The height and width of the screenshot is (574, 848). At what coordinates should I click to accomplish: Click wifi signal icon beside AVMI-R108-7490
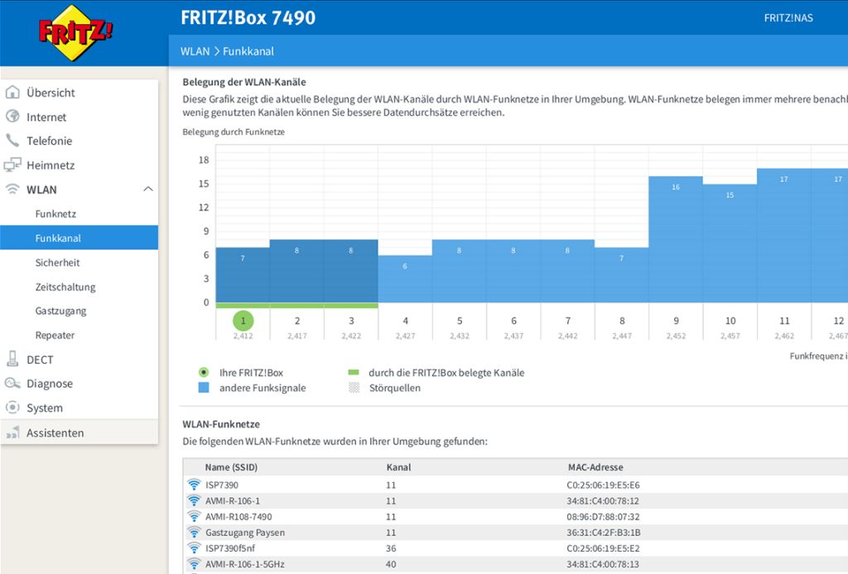click(x=194, y=515)
